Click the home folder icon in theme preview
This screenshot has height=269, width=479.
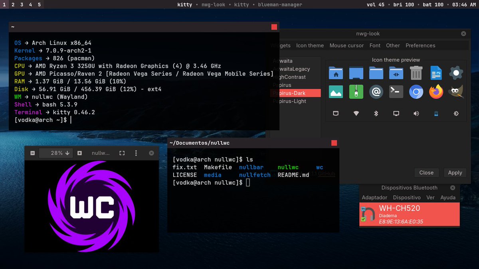point(336,73)
